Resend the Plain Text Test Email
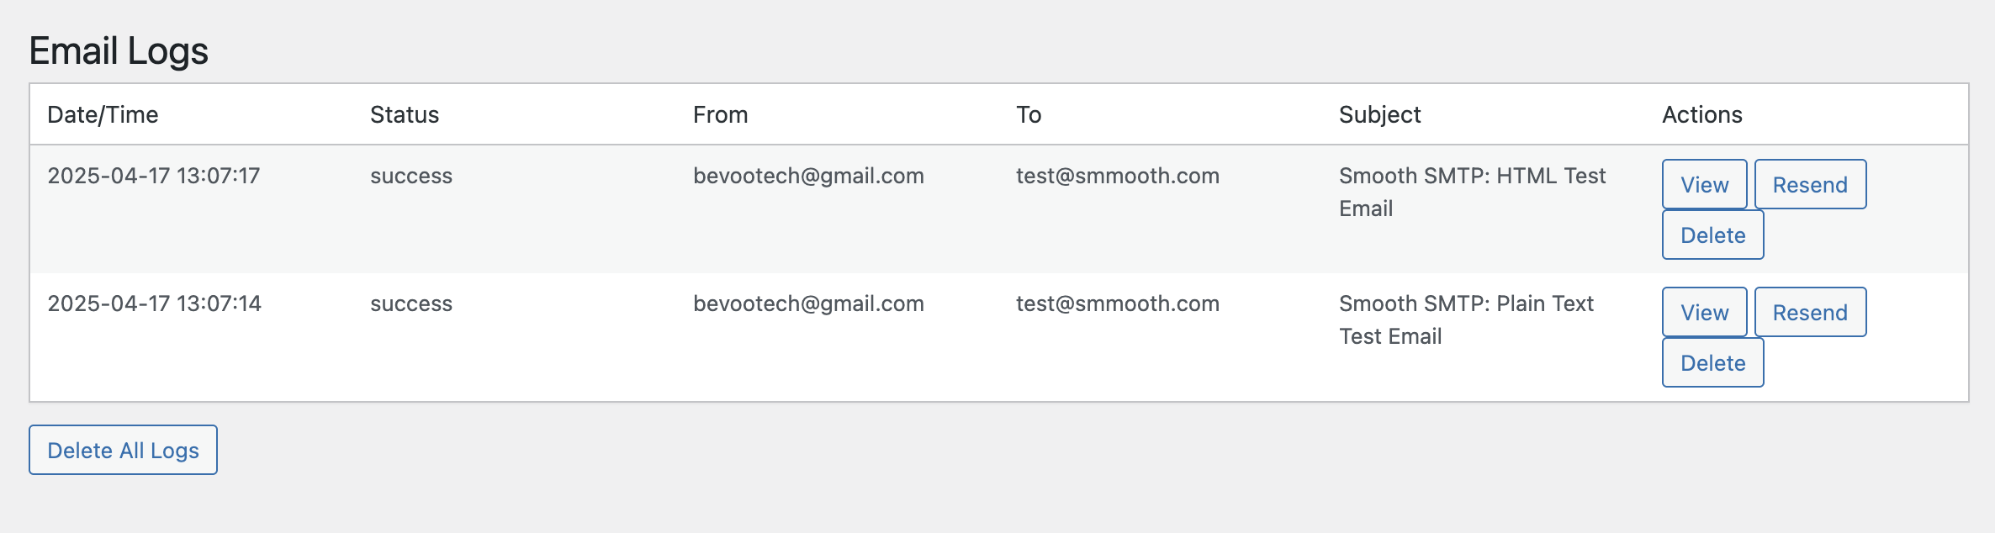The height and width of the screenshot is (533, 1995). [x=1810, y=312]
